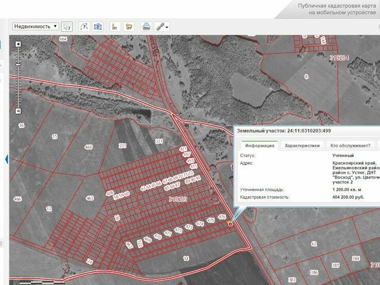Viewport: 380px width, 285px height.
Task: Open the Кто обслуживает? tab
Action: point(350,145)
